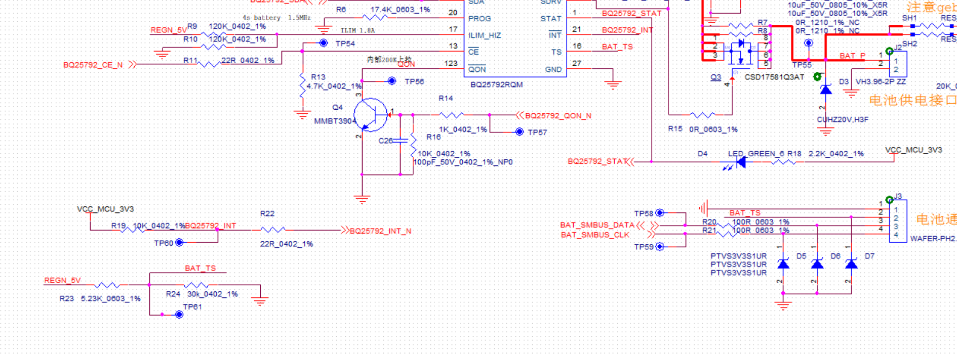
Task: Click the BQ25792RQM part name
Action: tap(496, 84)
